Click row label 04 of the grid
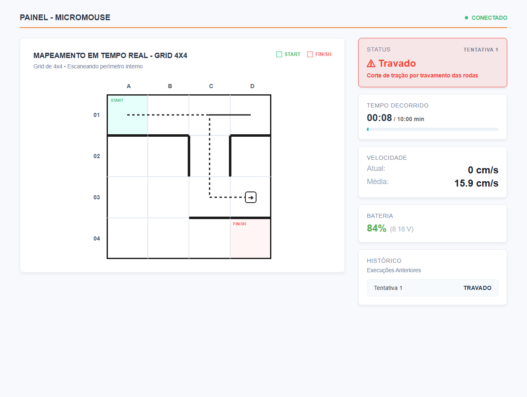Viewport: 527px width, 397px height. point(97,238)
